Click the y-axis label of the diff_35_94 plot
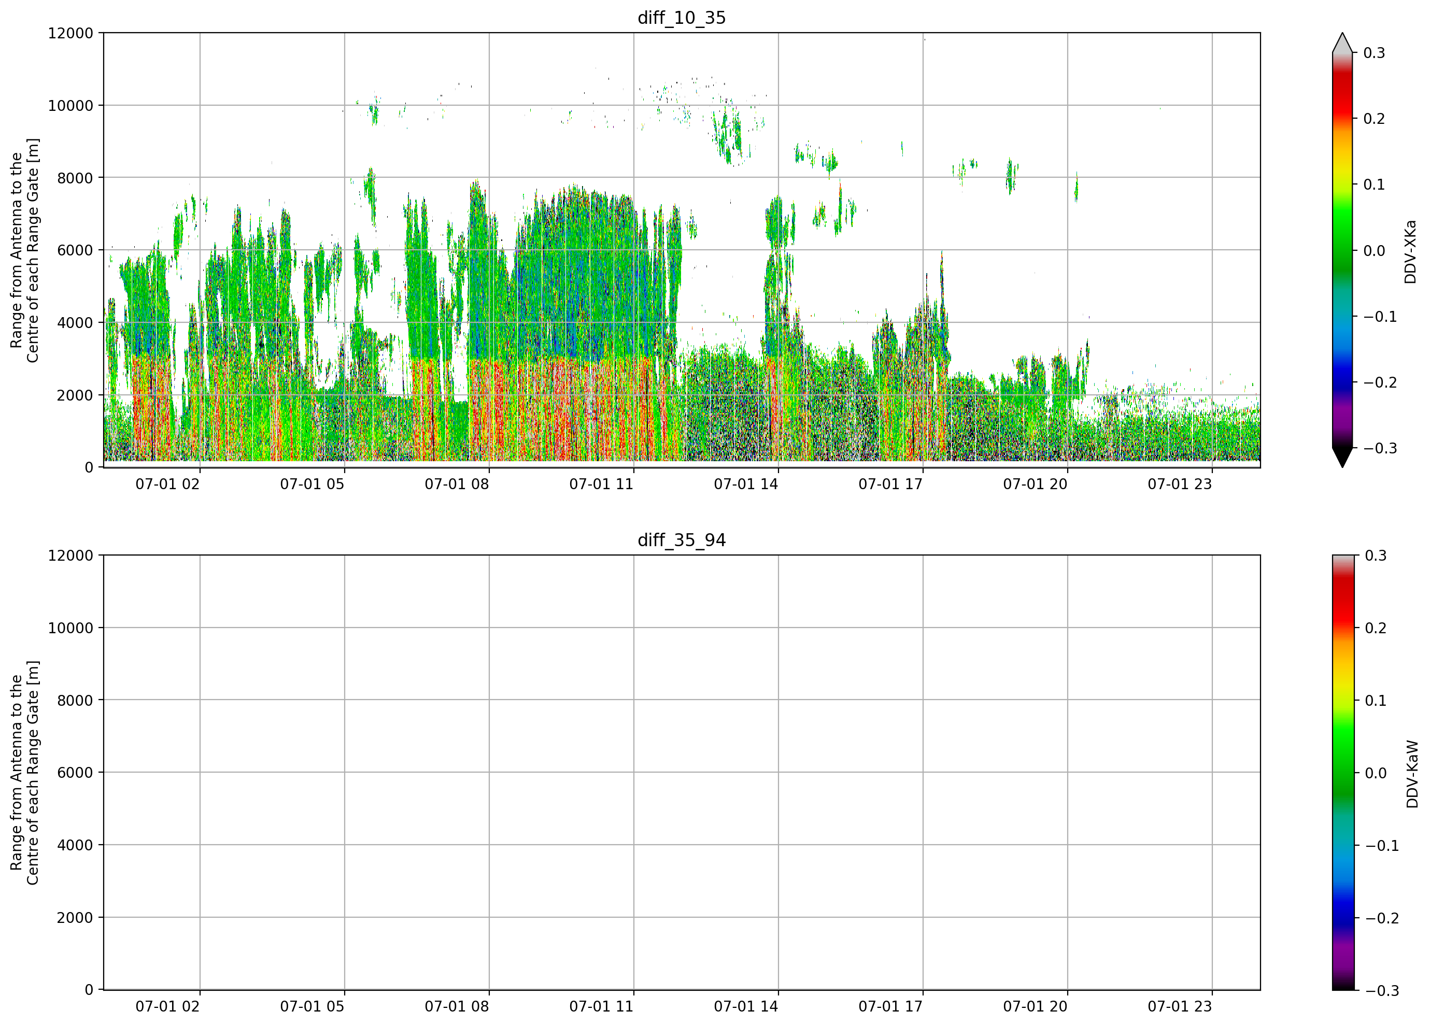Image resolution: width=1430 pixels, height=1025 pixels. [x=24, y=773]
